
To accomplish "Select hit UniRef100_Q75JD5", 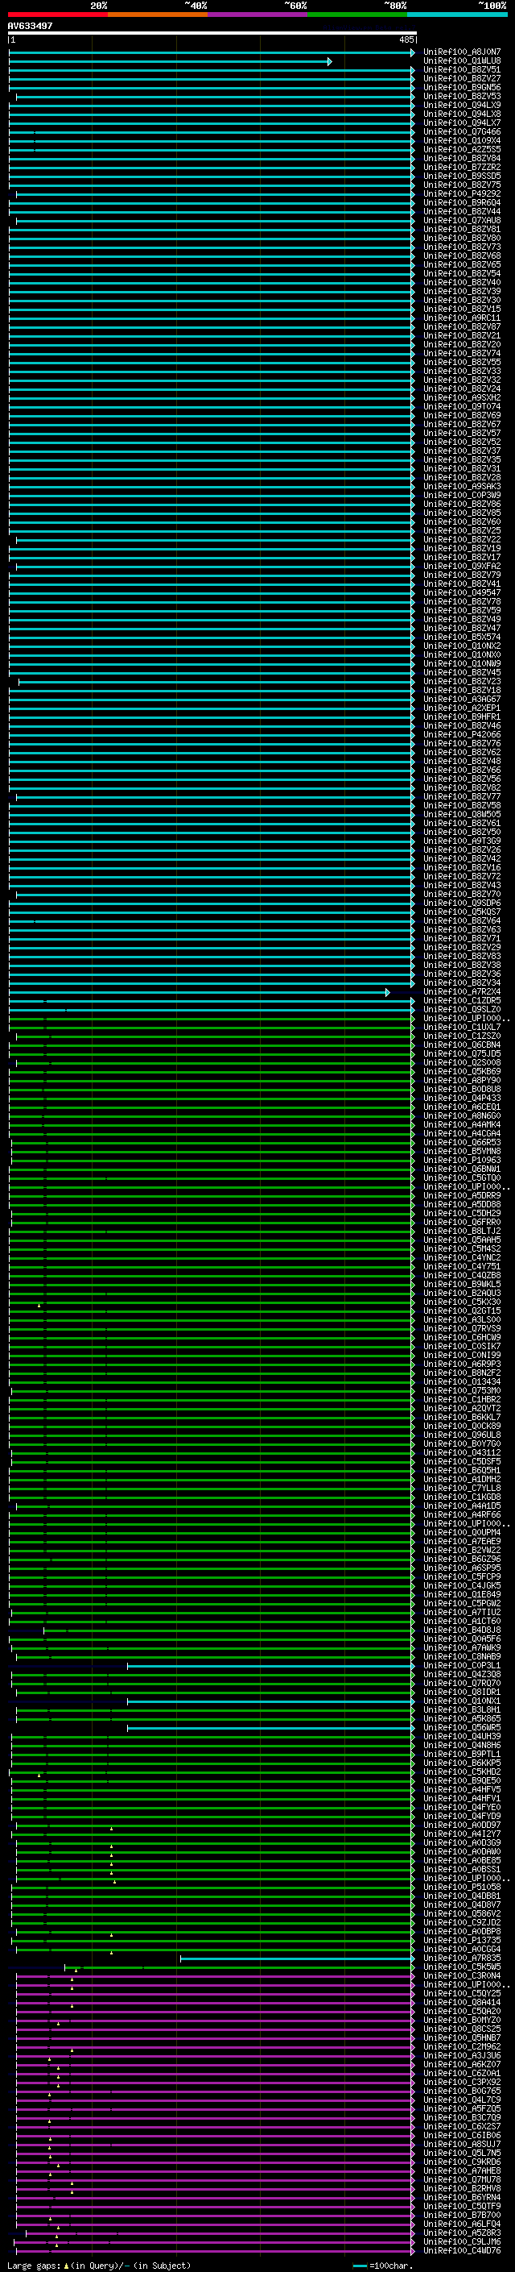I will pyautogui.click(x=462, y=1053).
